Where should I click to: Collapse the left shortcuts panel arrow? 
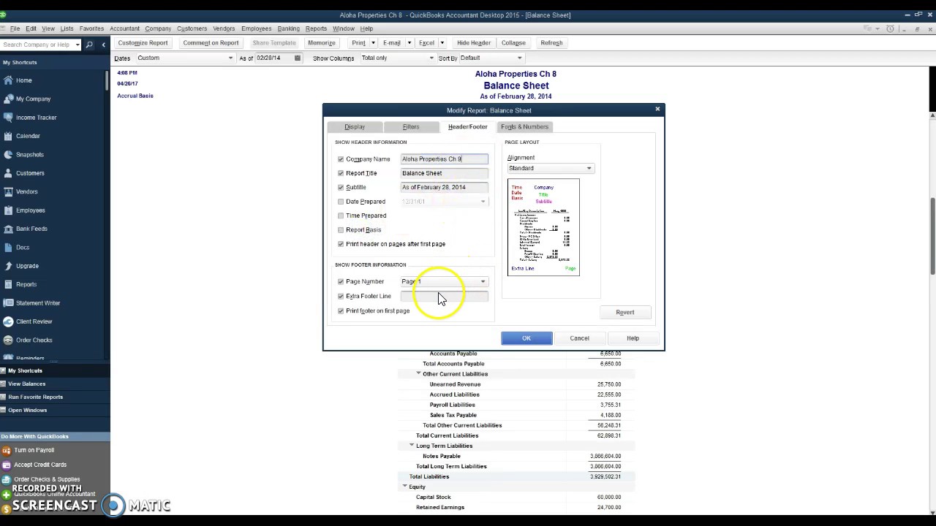(103, 45)
